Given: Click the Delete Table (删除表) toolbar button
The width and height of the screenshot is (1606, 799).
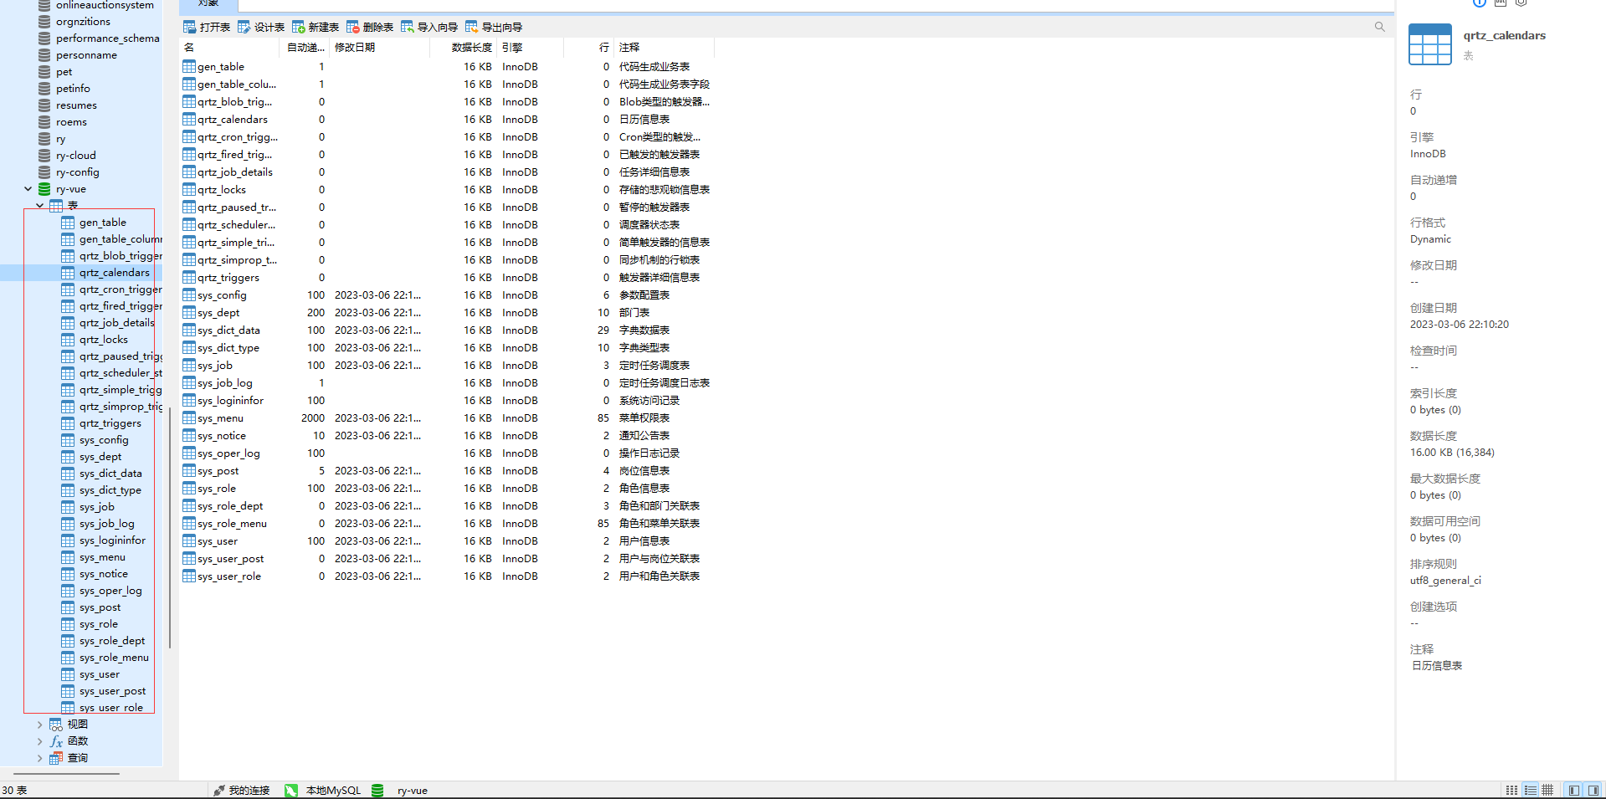Looking at the screenshot, I should (x=370, y=27).
